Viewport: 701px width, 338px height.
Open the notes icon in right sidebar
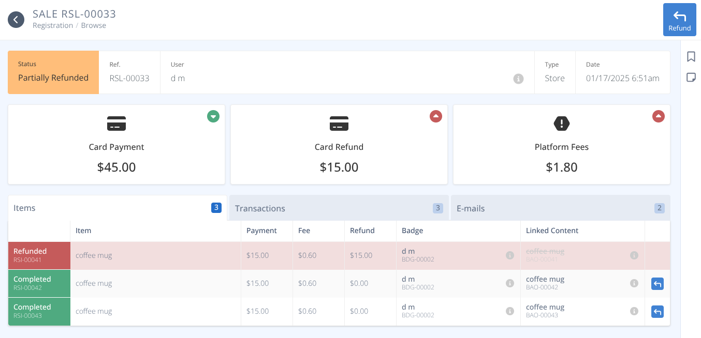point(691,78)
